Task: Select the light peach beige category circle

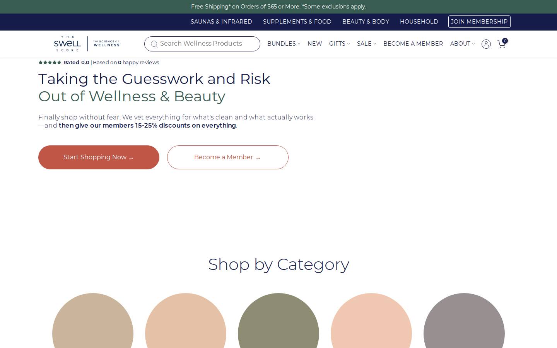Action: click(x=186, y=321)
